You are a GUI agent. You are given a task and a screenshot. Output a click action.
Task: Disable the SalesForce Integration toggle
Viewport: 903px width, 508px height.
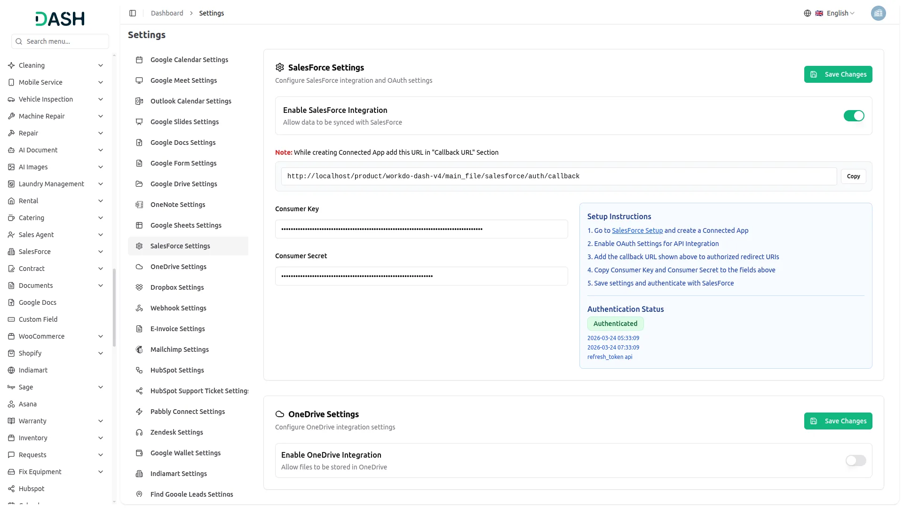854,116
